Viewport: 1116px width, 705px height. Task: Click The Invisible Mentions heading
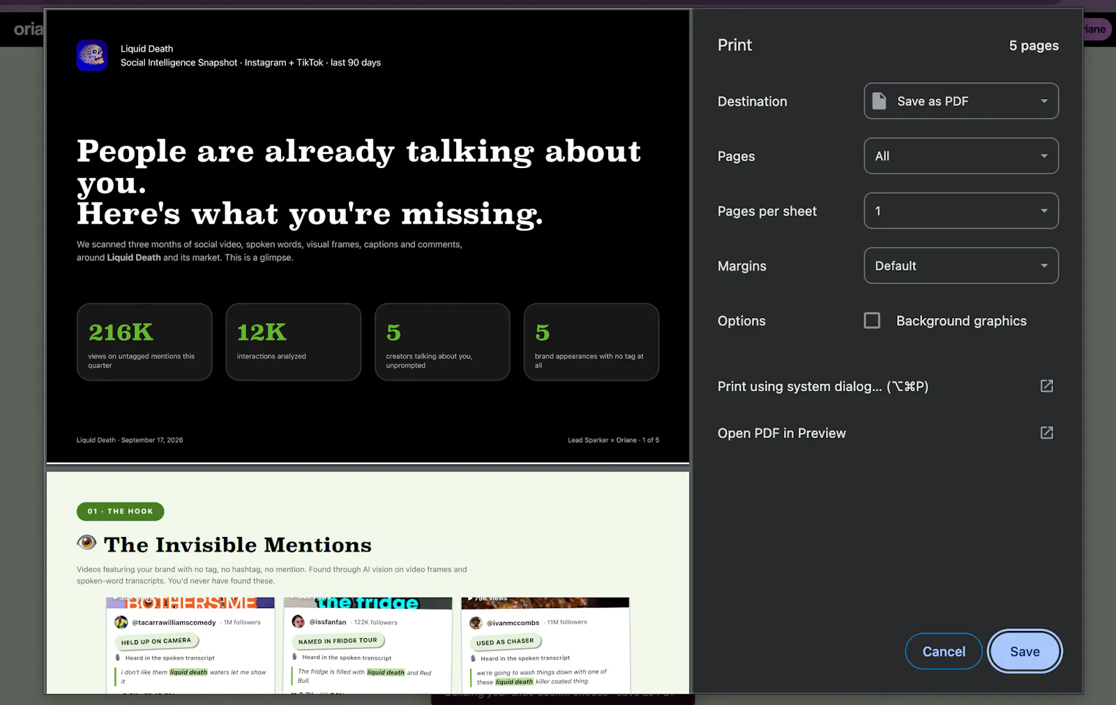[238, 545]
